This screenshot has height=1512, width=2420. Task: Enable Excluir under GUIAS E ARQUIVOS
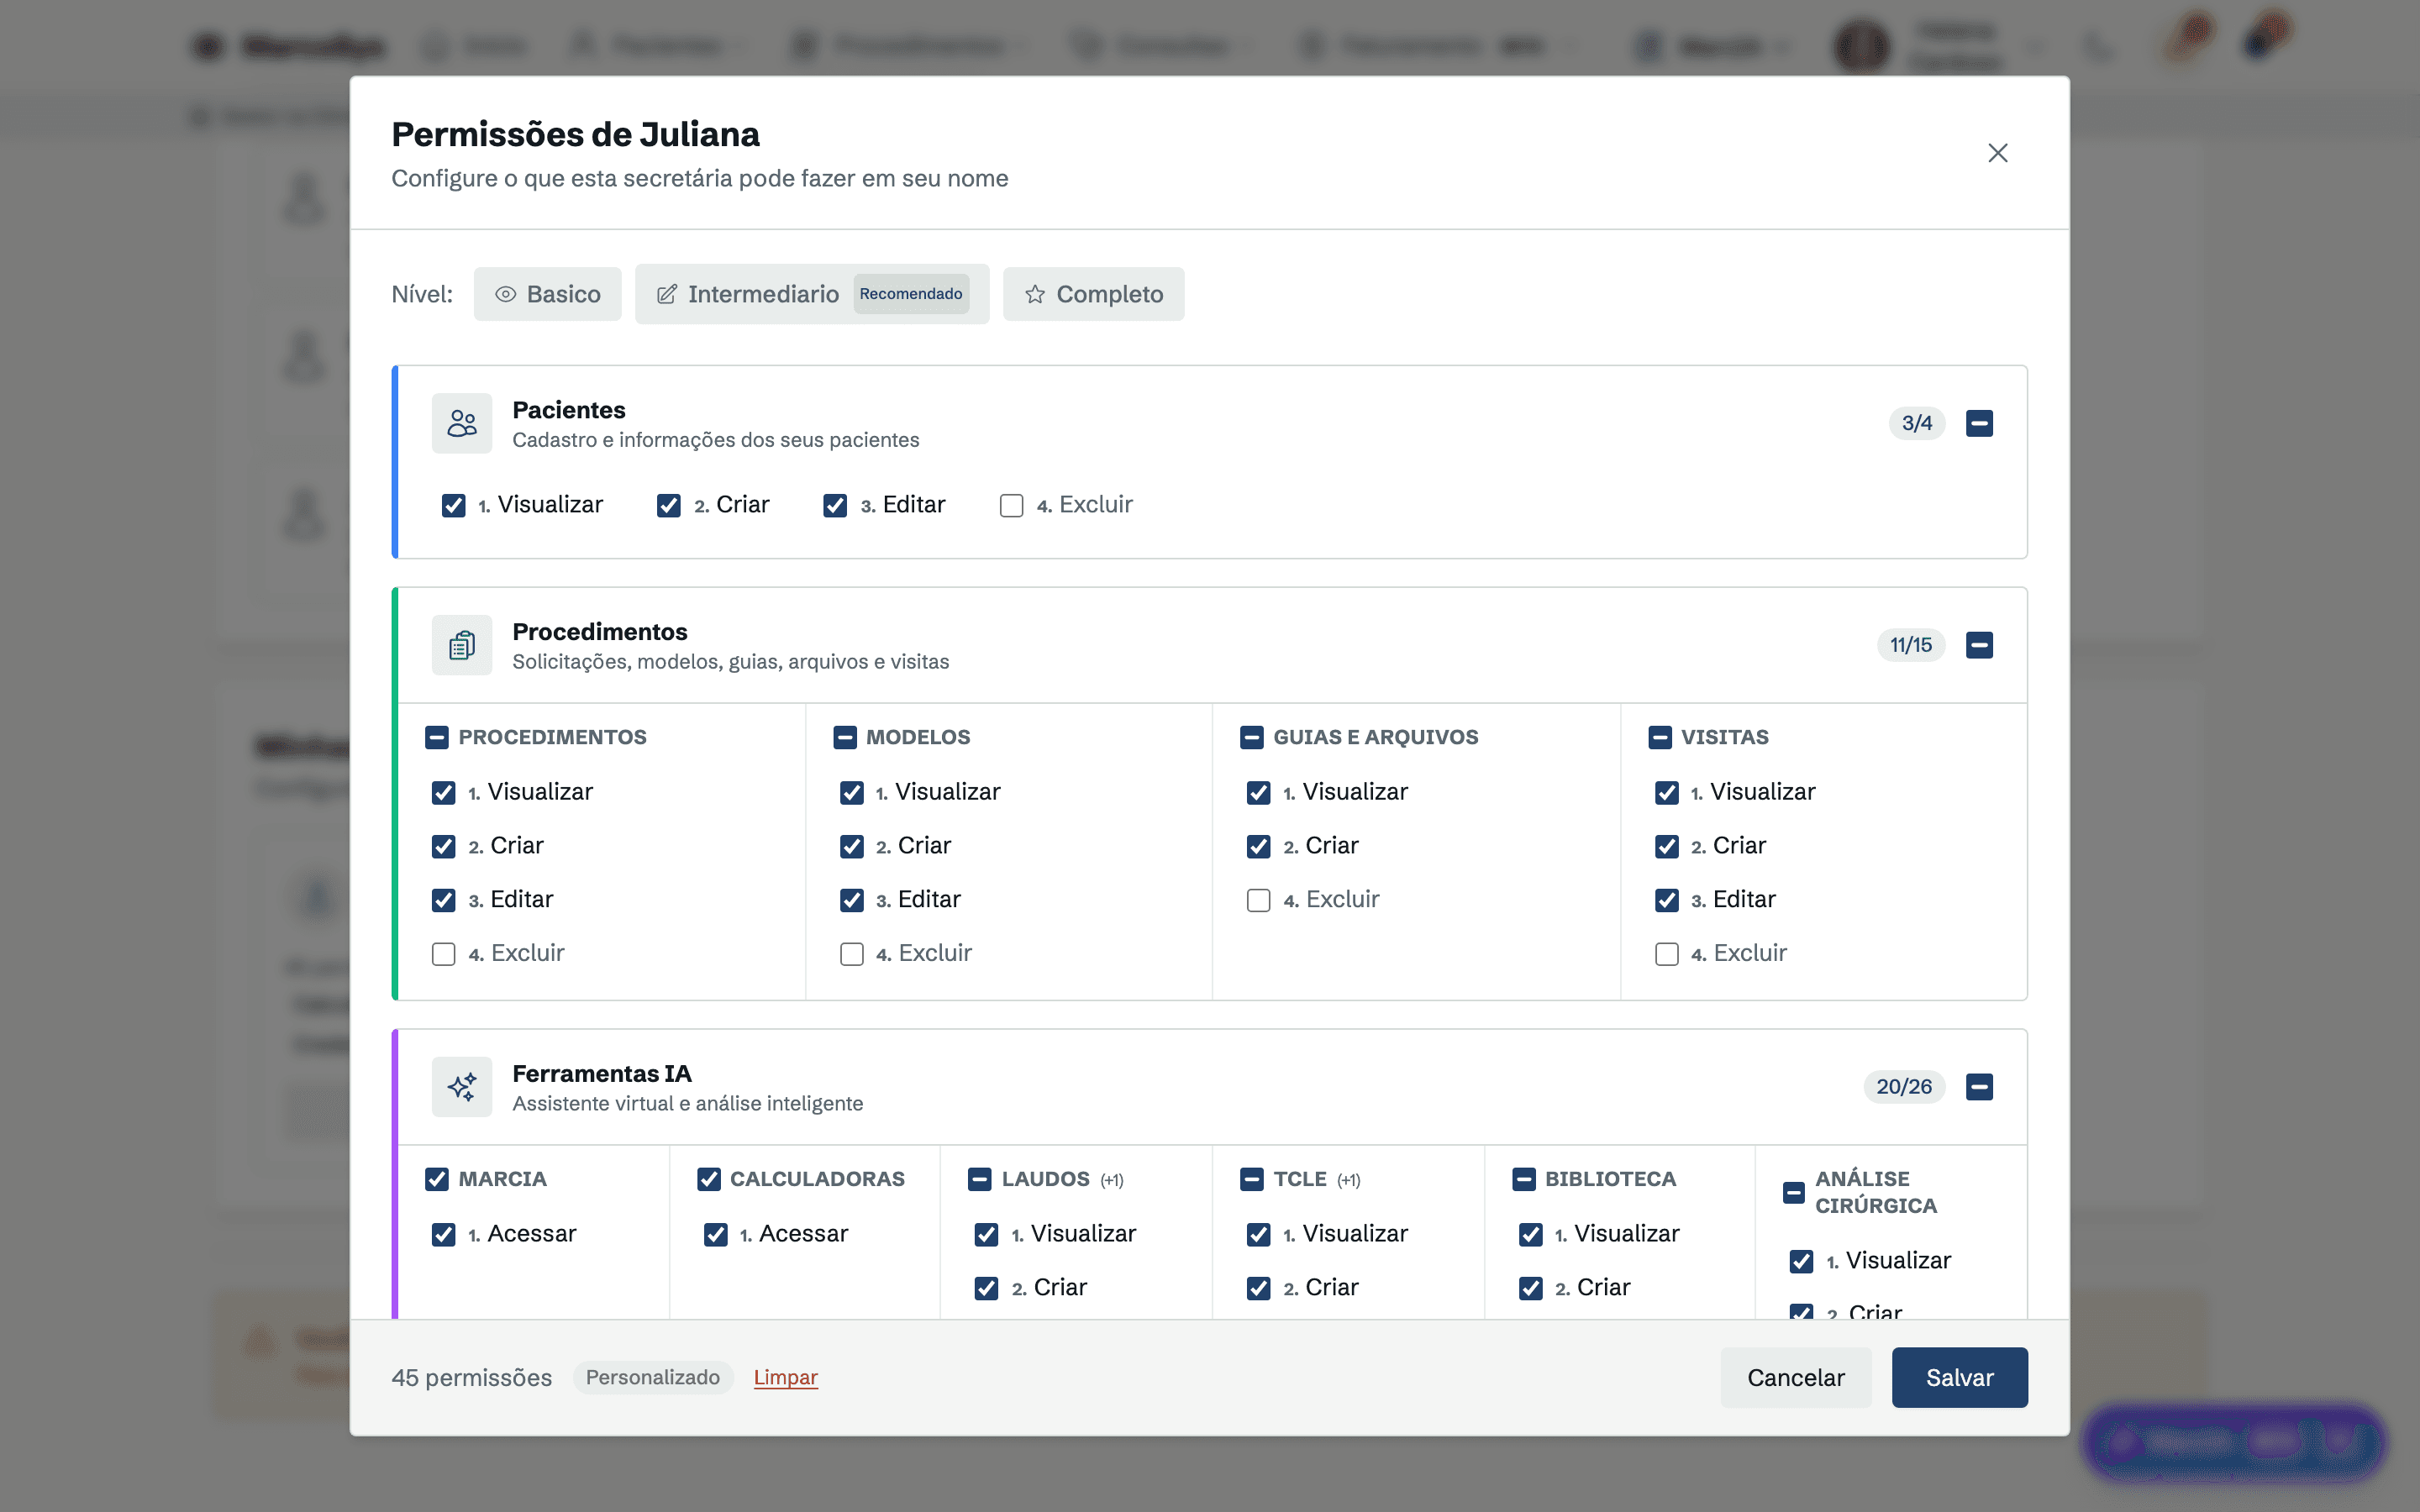tap(1259, 900)
